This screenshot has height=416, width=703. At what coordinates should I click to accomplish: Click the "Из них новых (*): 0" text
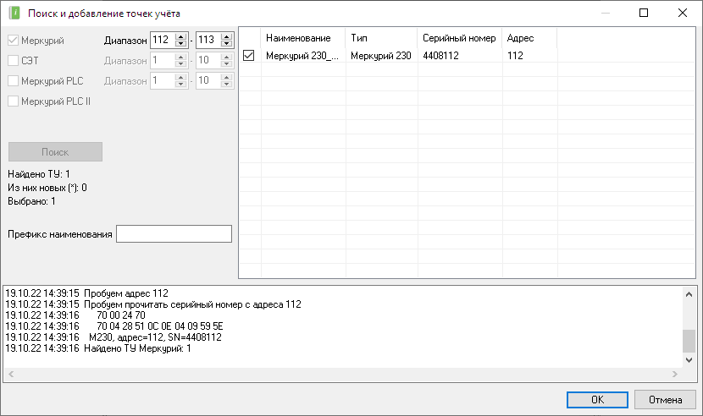coord(47,188)
